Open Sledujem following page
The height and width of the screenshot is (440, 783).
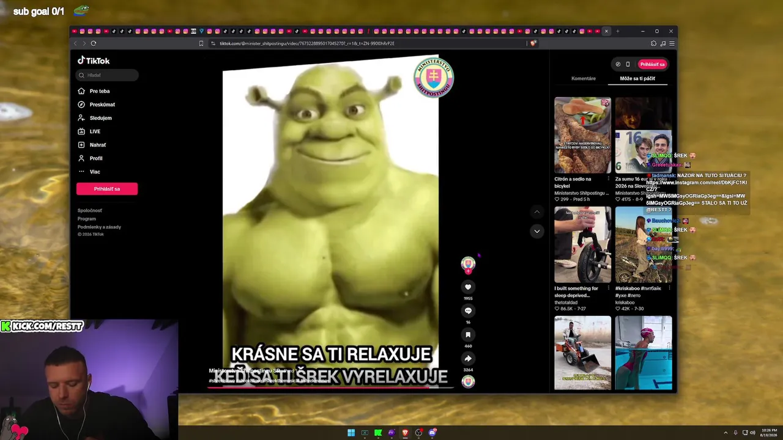pos(95,118)
